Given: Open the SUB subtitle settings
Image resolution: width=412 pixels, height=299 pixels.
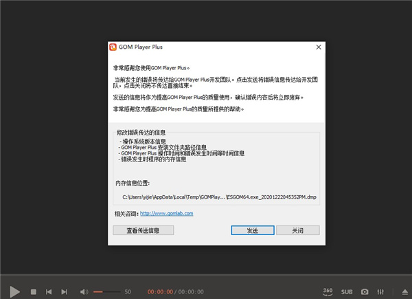Looking at the screenshot, I should coord(347,292).
